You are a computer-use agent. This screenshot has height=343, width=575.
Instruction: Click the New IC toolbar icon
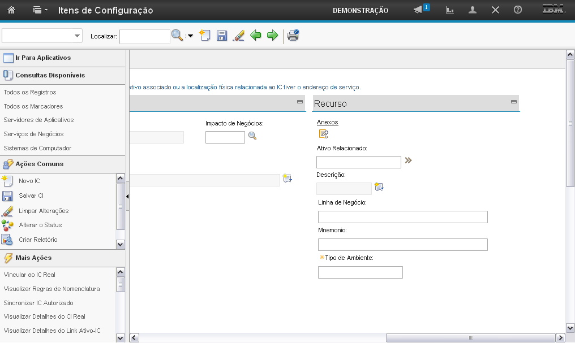click(204, 36)
